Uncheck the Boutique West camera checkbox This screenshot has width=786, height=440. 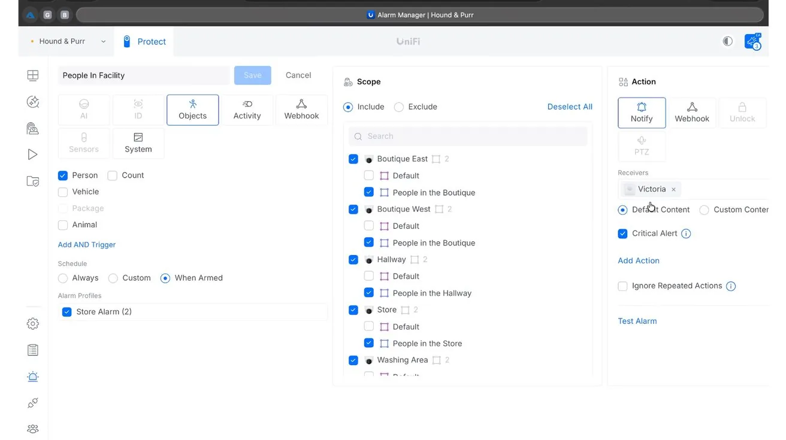[x=353, y=209]
